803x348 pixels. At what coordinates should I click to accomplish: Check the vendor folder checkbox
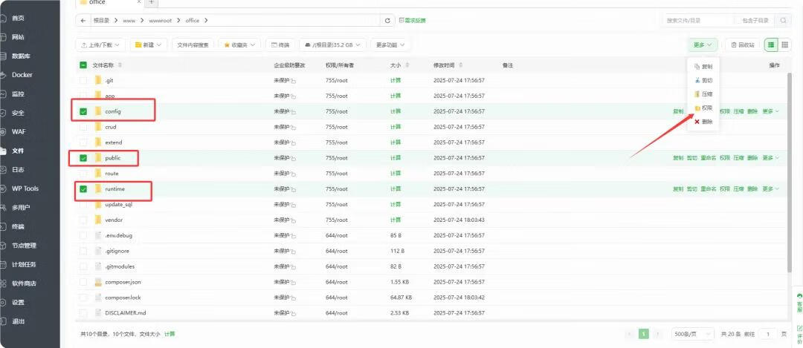[x=83, y=220]
